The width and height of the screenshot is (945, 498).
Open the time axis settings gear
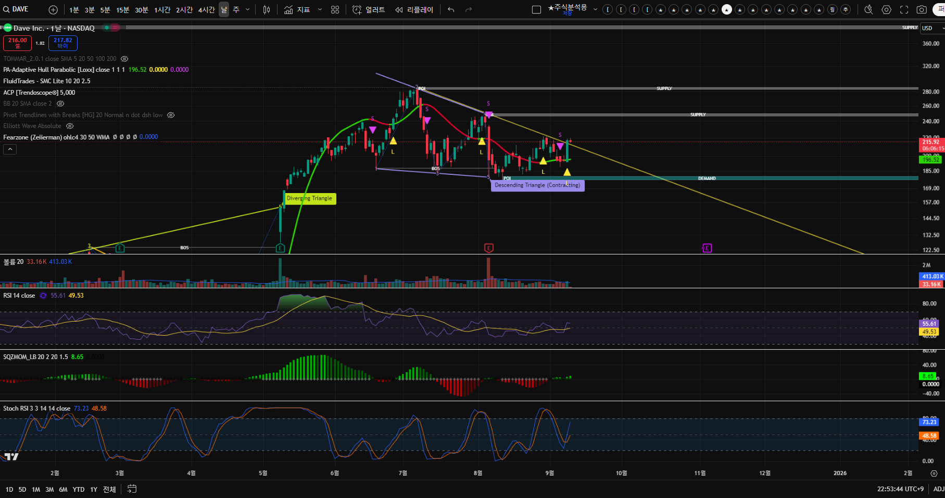click(934, 474)
